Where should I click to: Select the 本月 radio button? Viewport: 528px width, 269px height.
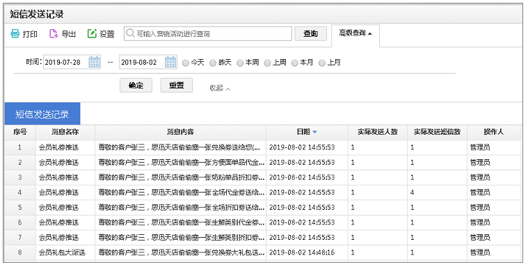pyautogui.click(x=295, y=63)
